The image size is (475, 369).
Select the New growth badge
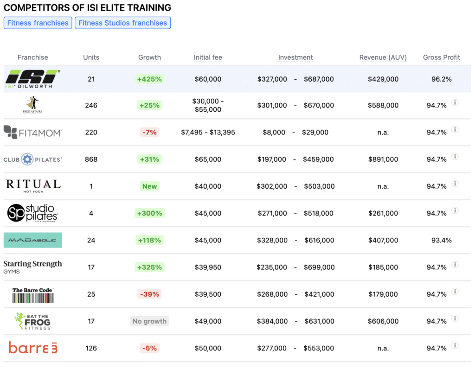149,186
